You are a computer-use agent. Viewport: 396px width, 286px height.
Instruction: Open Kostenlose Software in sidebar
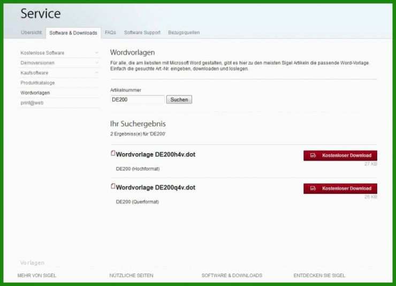[x=42, y=53]
